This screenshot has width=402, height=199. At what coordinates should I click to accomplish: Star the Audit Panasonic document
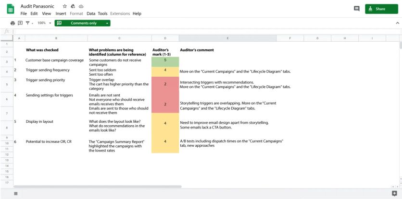pos(64,6)
